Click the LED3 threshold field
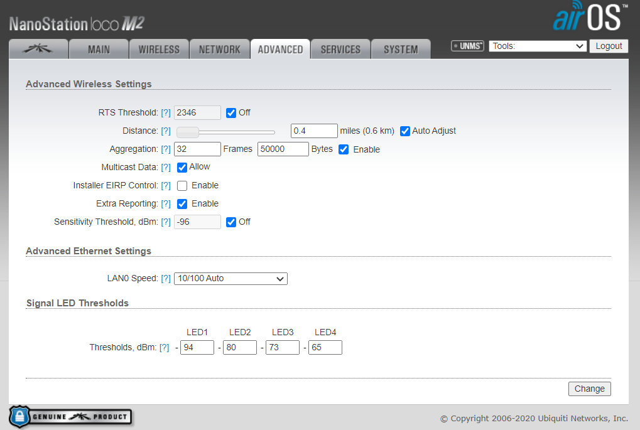 (283, 348)
